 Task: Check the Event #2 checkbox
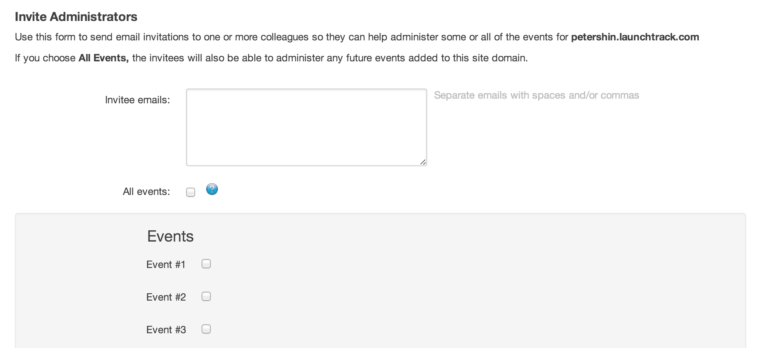(206, 296)
